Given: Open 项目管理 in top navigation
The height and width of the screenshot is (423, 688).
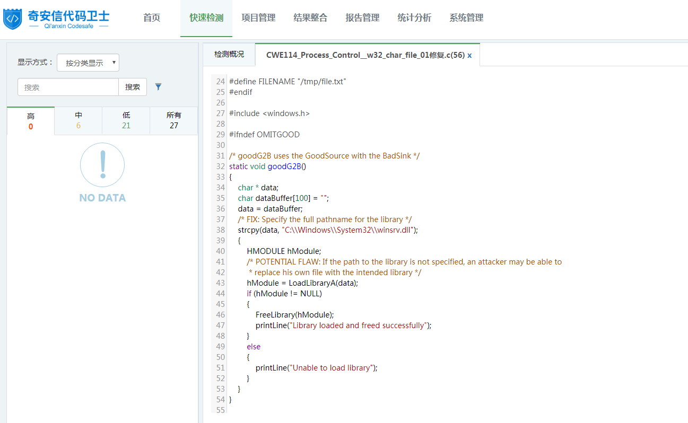Looking at the screenshot, I should click(258, 18).
